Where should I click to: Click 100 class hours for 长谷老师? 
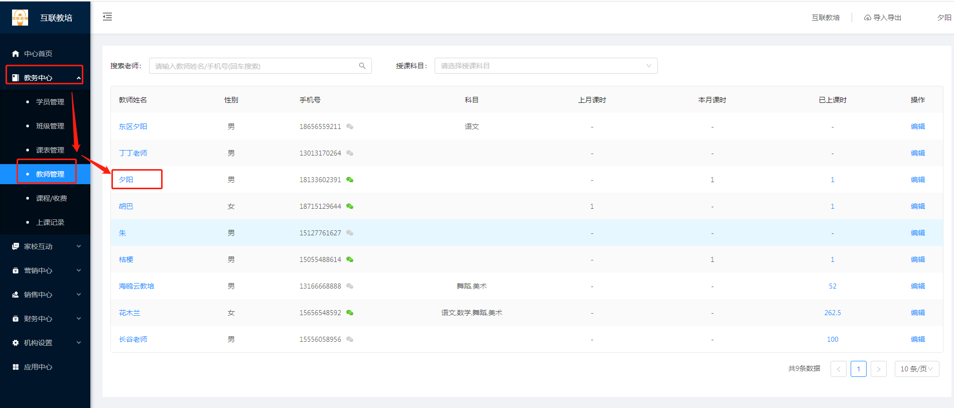tap(833, 339)
